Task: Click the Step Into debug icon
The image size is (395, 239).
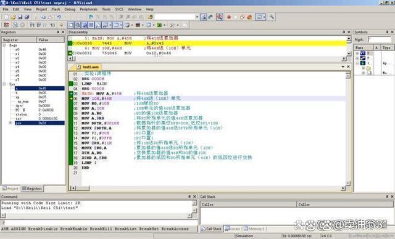Action: 32,25
